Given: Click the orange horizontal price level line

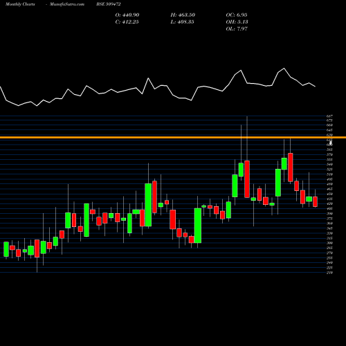Looking at the screenshot, I should [x=173, y=138].
